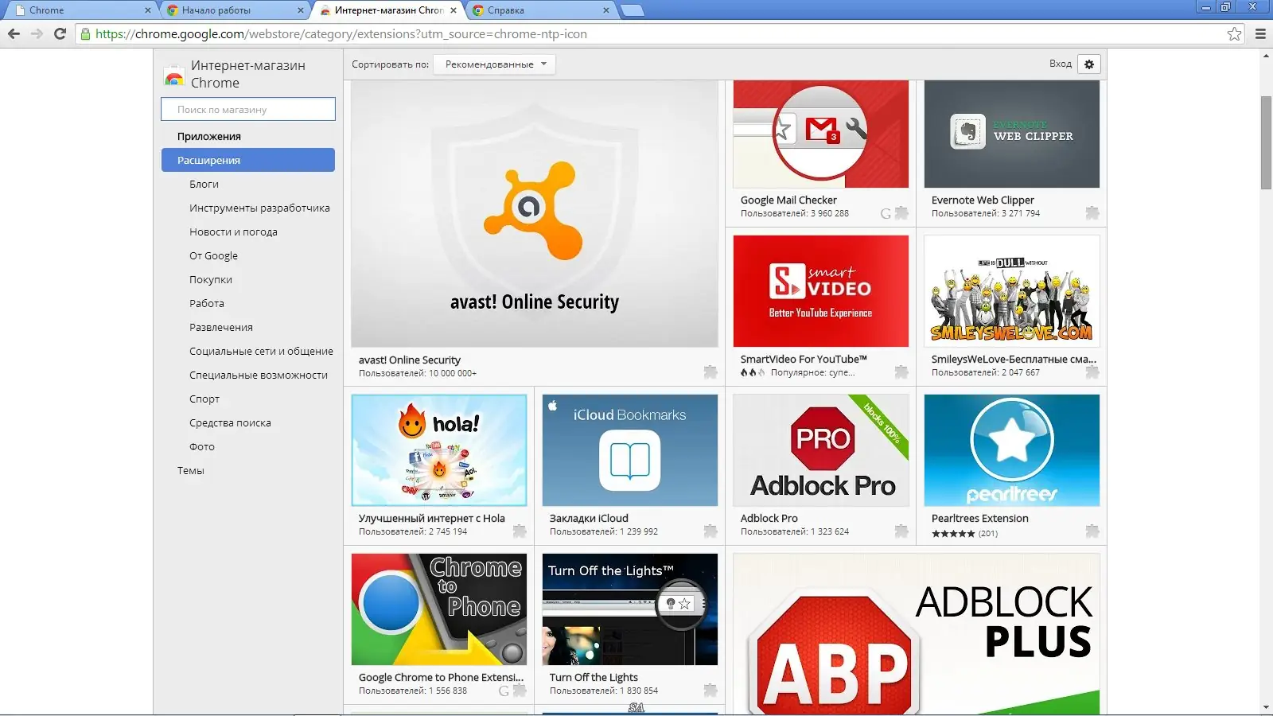This screenshot has height=716, width=1273.
Task: Select the Приложения category
Action: pos(209,136)
